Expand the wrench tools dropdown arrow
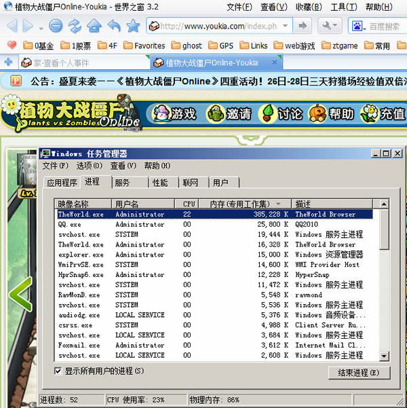 click(335, 25)
